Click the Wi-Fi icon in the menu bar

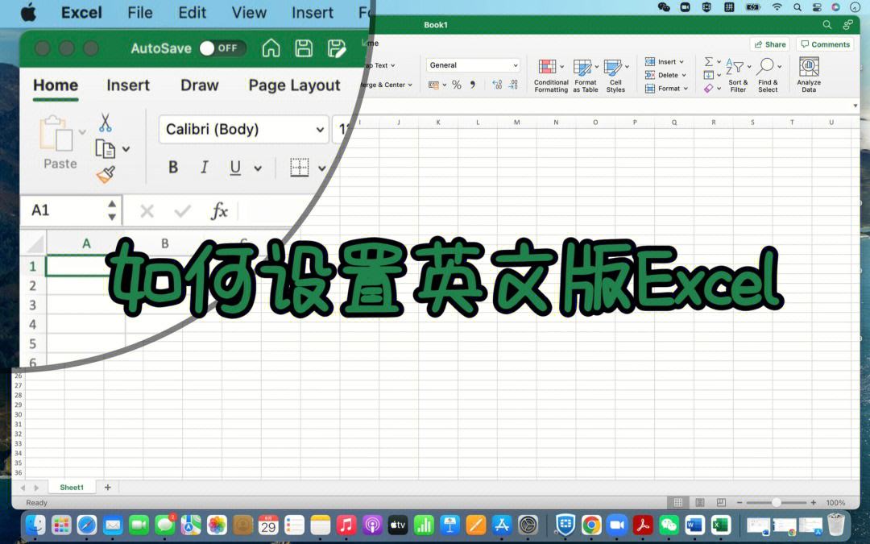[x=777, y=7]
